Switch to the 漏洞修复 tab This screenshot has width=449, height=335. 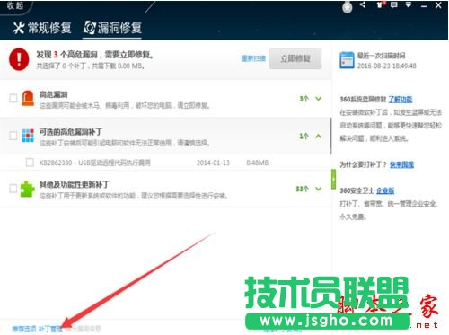pyautogui.click(x=112, y=28)
